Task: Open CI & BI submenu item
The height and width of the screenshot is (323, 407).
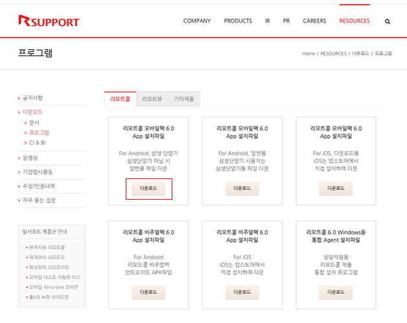Action: point(38,143)
